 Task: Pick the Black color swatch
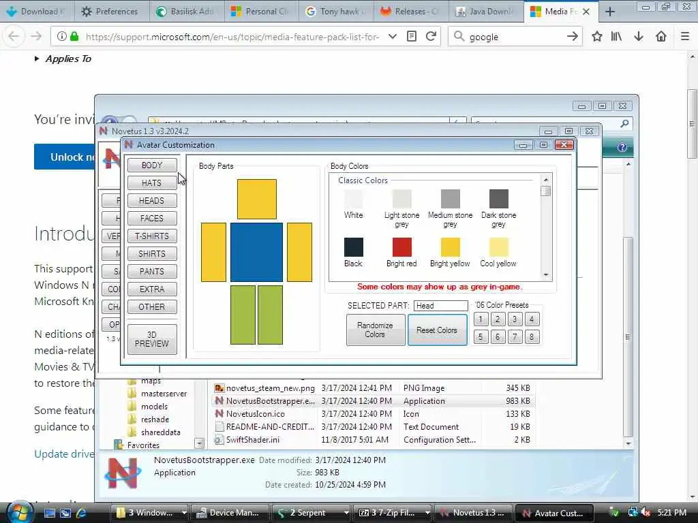pos(354,247)
